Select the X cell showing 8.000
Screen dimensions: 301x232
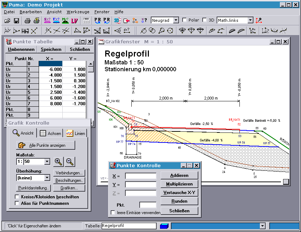tap(51, 104)
